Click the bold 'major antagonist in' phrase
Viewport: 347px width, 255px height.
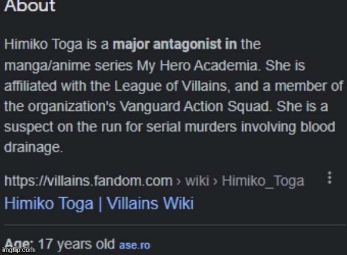click(x=175, y=44)
